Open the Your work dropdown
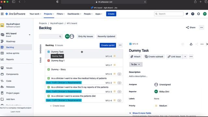Image resolution: width=208 pixels, height=117 pixels. pyautogui.click(x=35, y=14)
